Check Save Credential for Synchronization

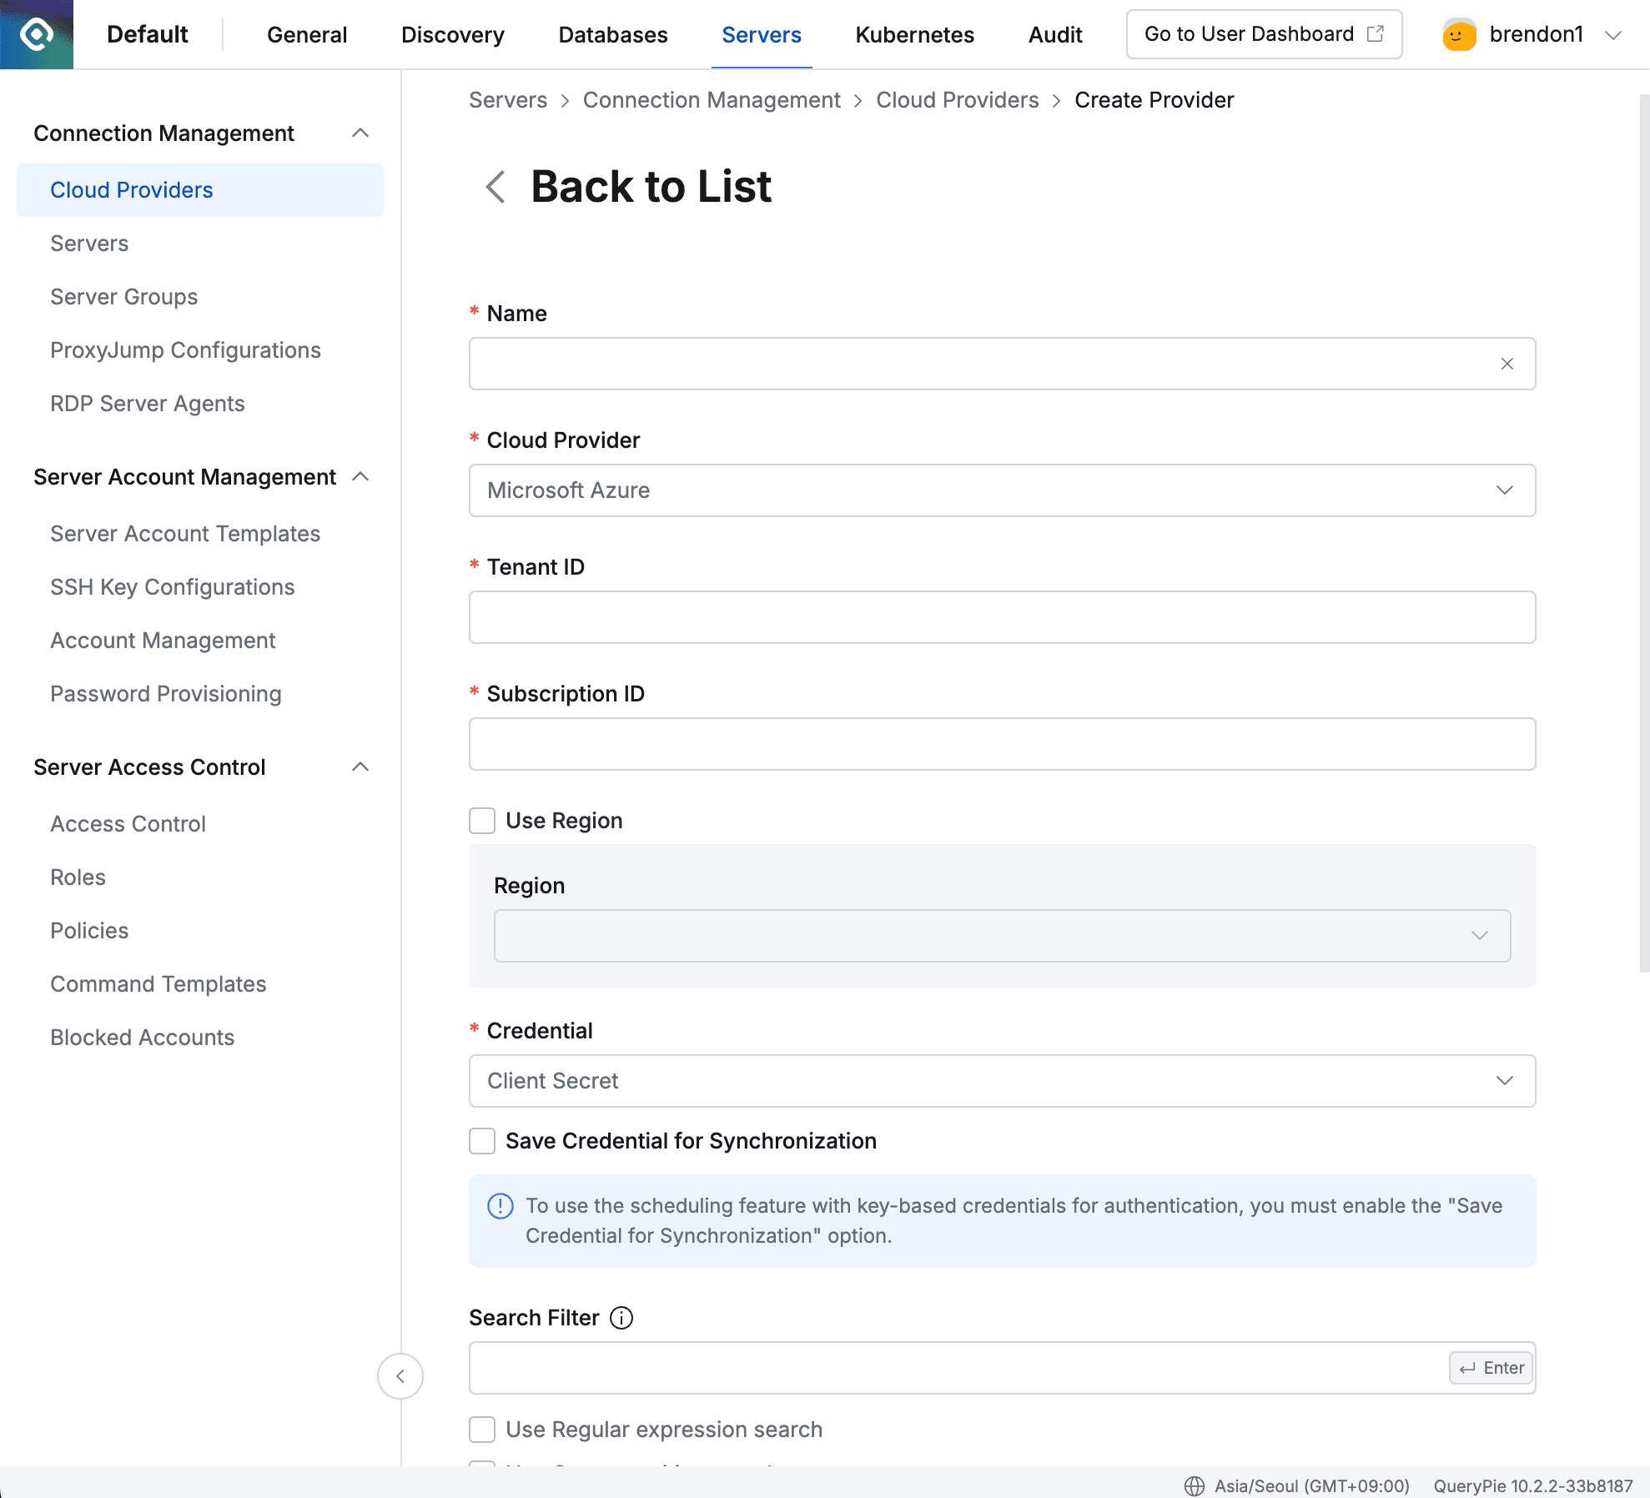point(481,1141)
